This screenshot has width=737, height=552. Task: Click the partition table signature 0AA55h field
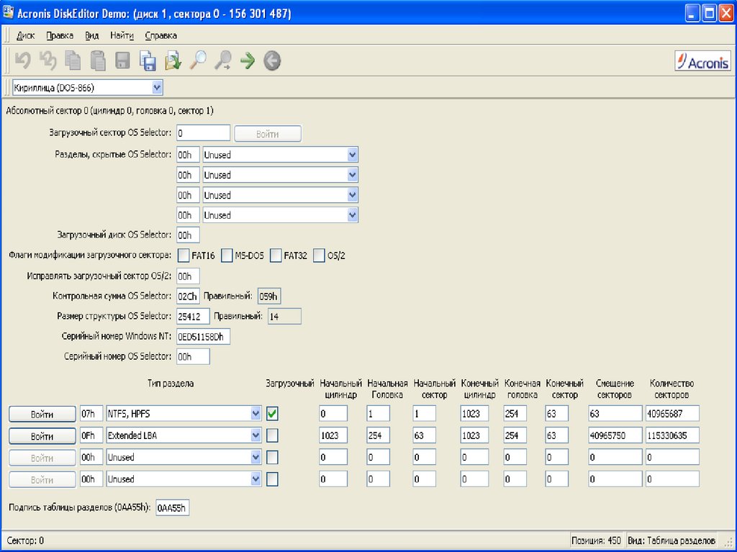(x=172, y=507)
